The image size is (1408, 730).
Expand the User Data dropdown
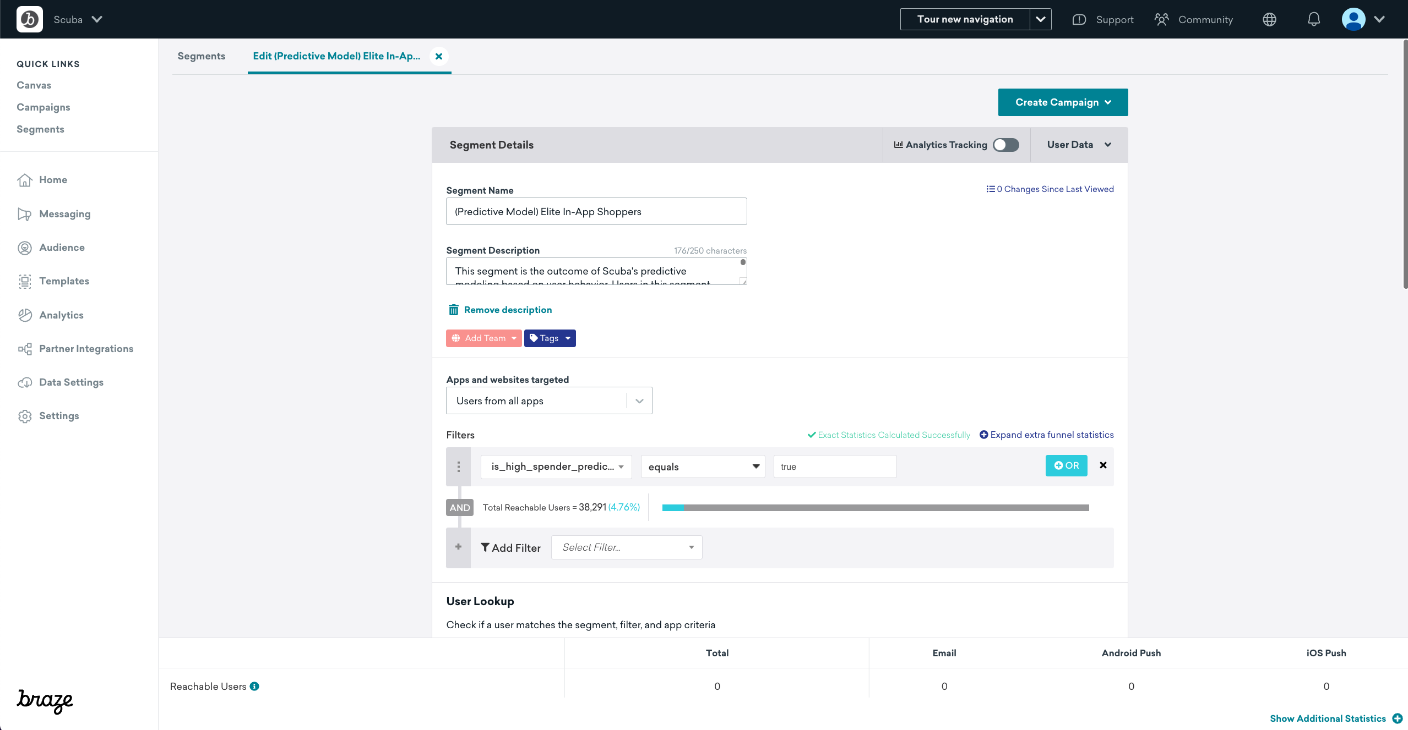tap(1075, 144)
